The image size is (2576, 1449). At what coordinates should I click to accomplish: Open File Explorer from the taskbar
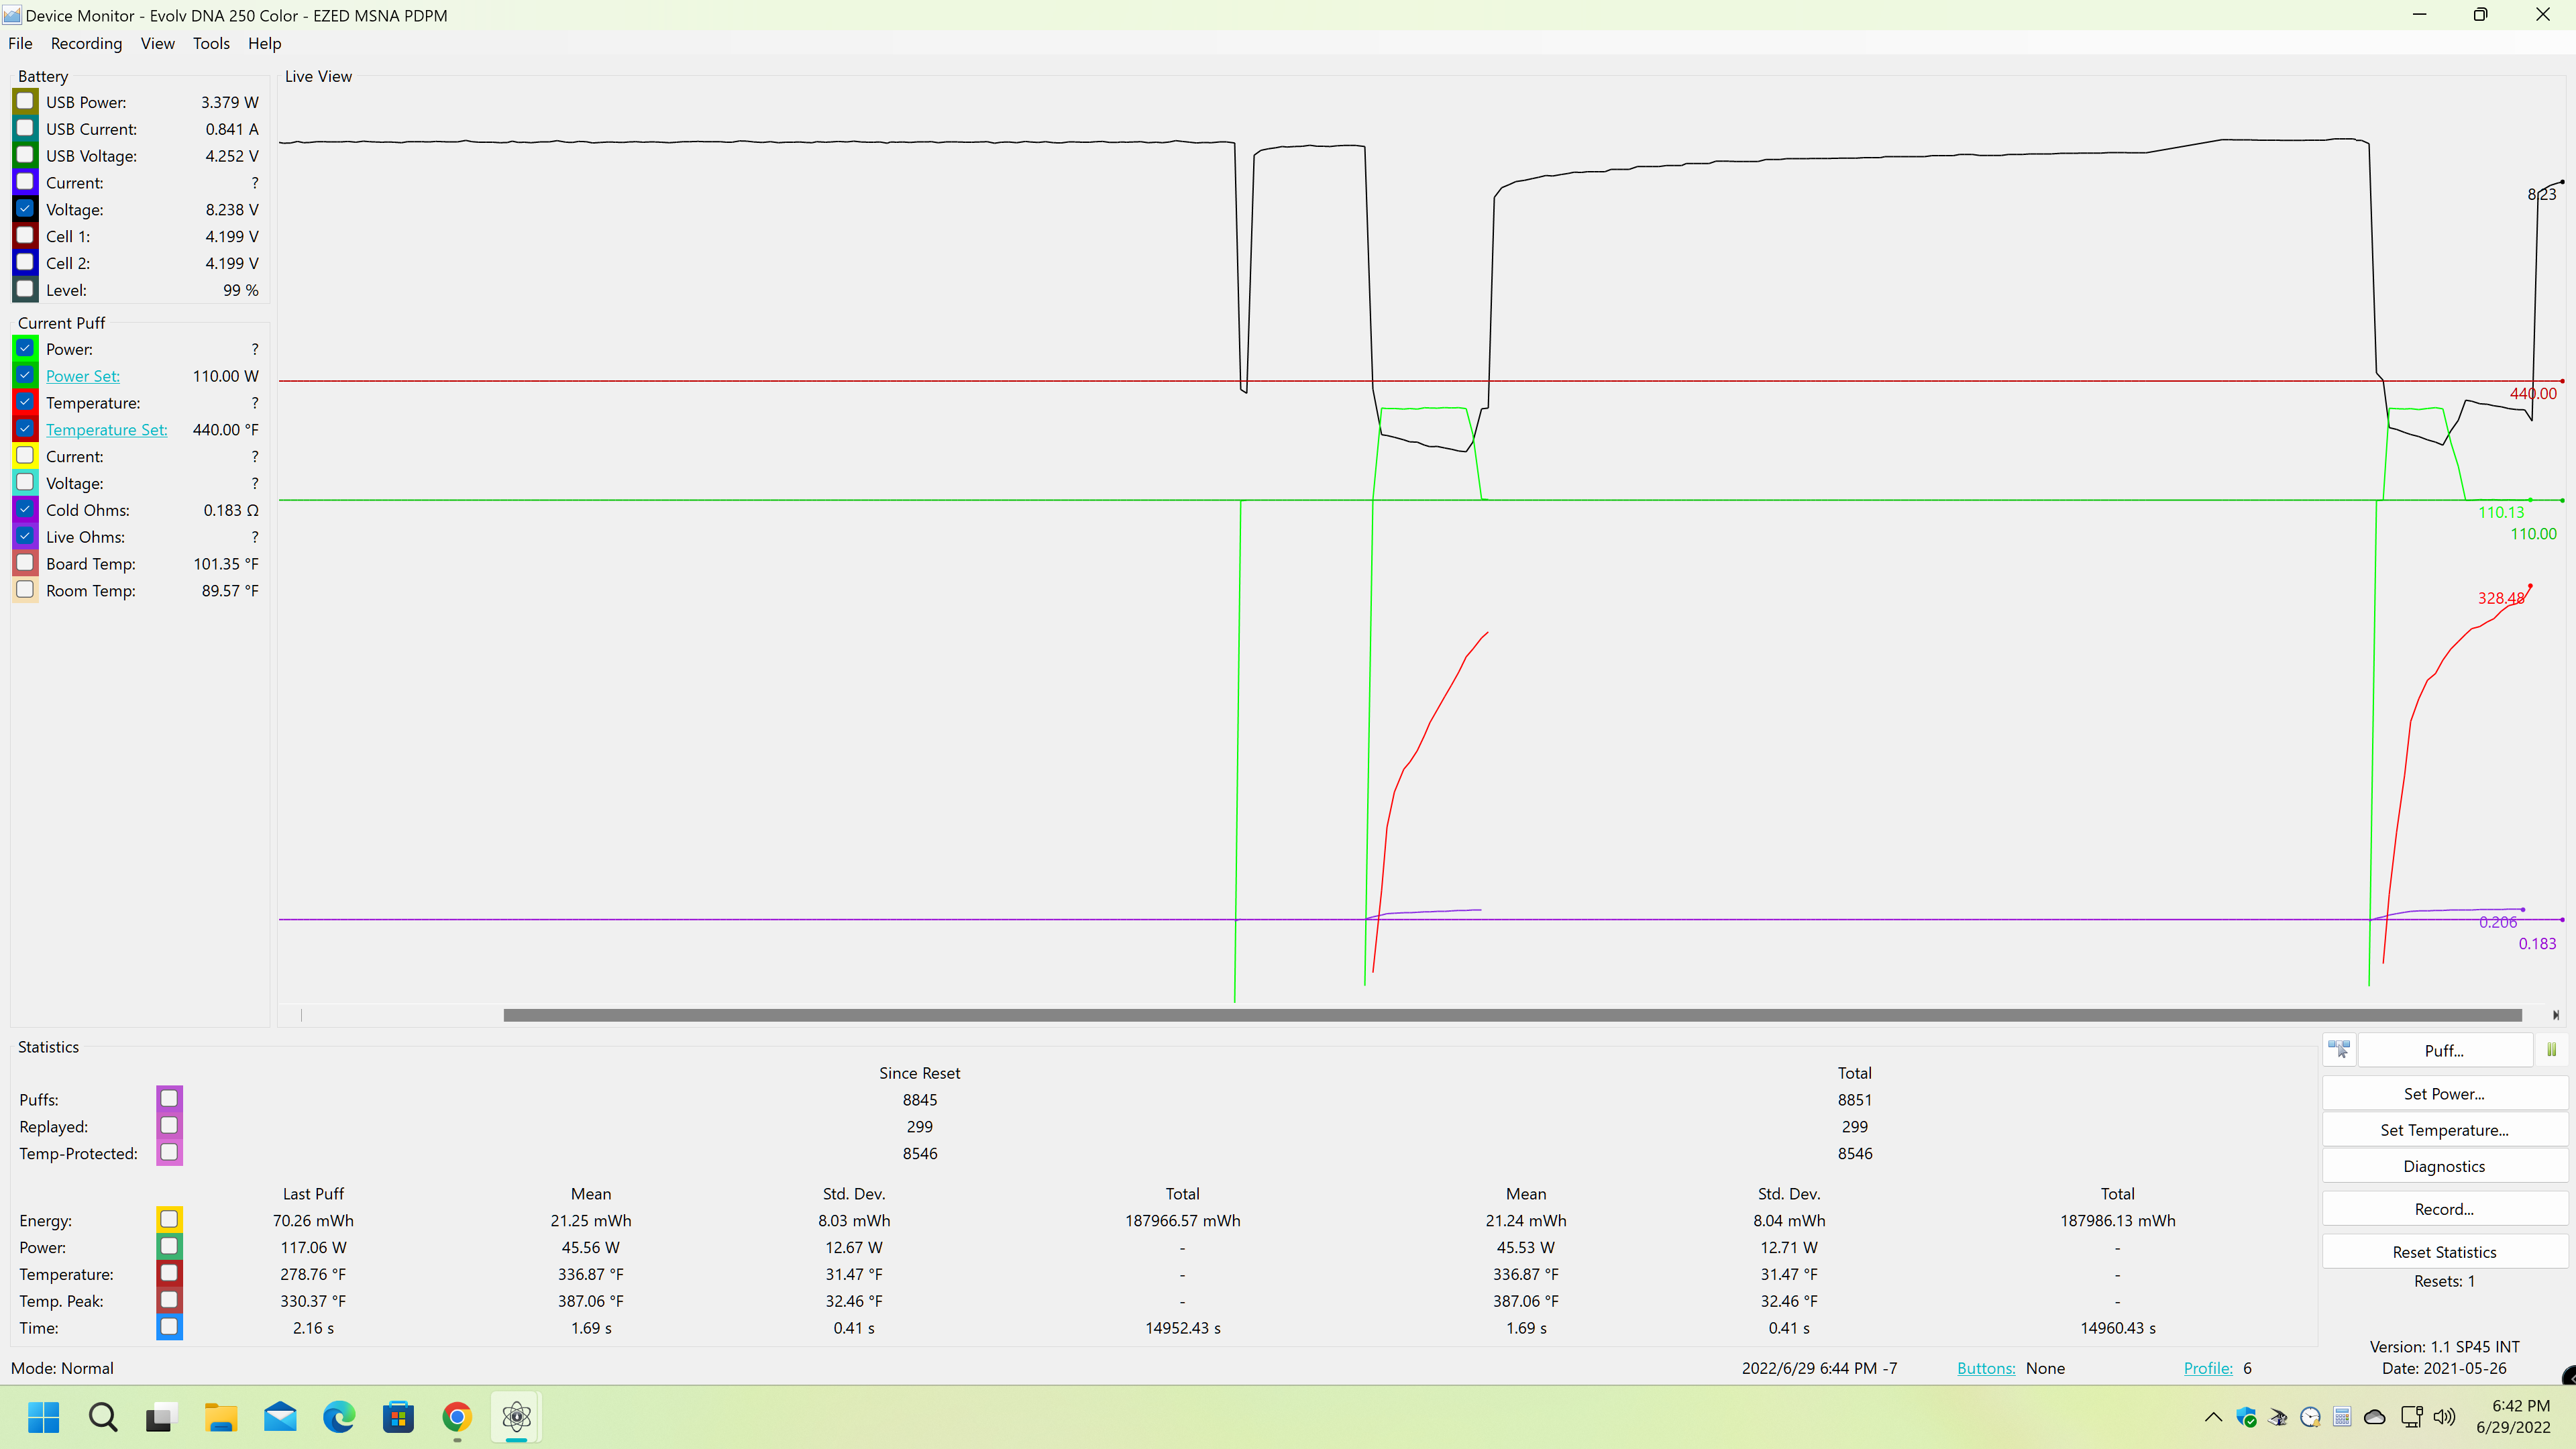(221, 1417)
